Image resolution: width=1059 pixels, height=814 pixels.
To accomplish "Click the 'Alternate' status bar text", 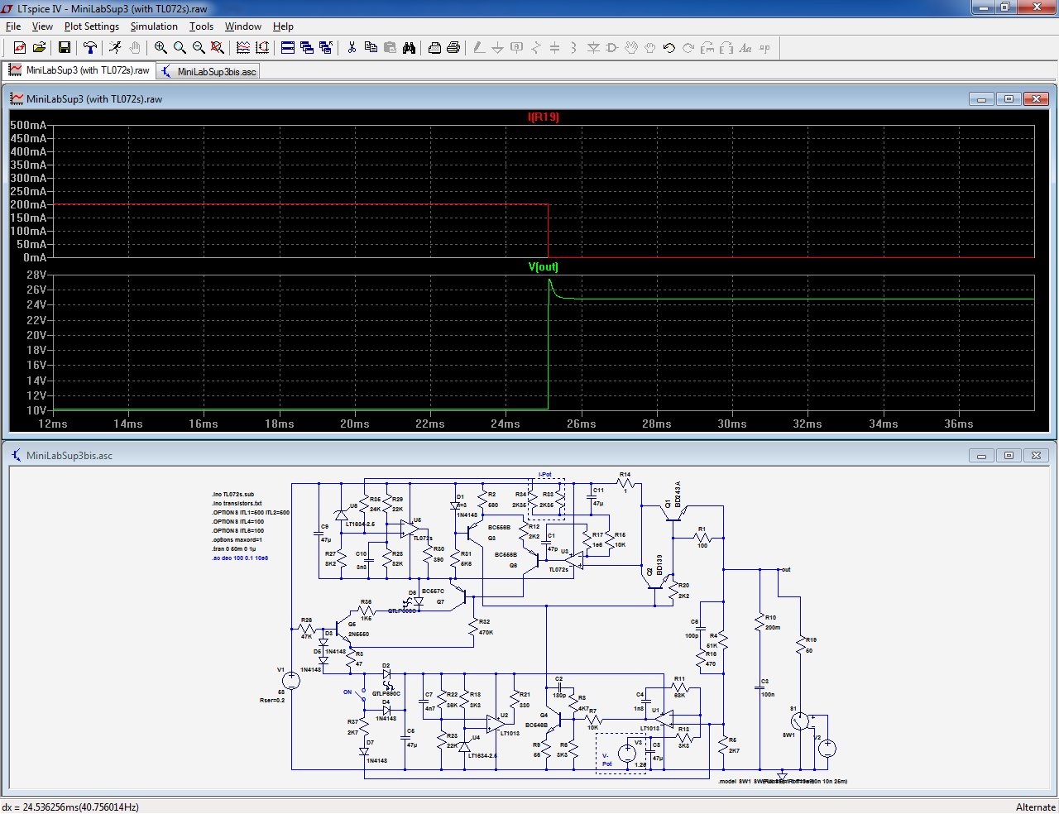I will [x=1036, y=807].
